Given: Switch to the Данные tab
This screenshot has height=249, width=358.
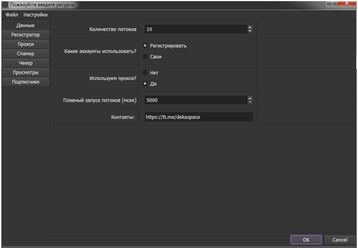Looking at the screenshot, I should [x=25, y=26].
